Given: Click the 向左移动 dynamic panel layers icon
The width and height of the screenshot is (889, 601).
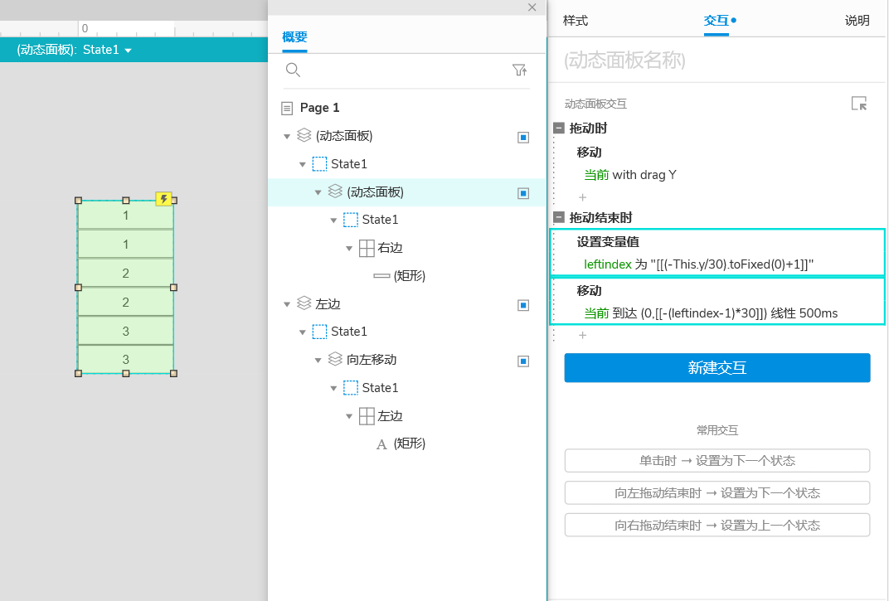Looking at the screenshot, I should [335, 359].
